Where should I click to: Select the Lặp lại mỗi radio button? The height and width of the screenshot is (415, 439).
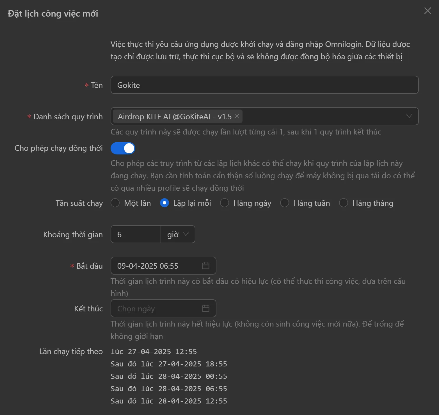tap(164, 203)
